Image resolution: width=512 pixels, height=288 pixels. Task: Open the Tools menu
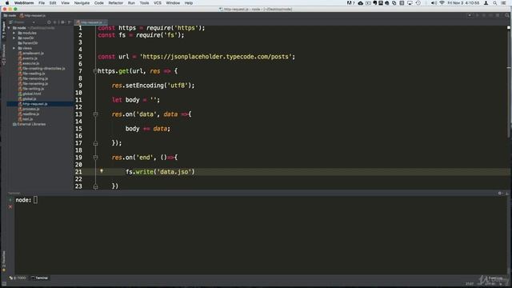click(144, 3)
